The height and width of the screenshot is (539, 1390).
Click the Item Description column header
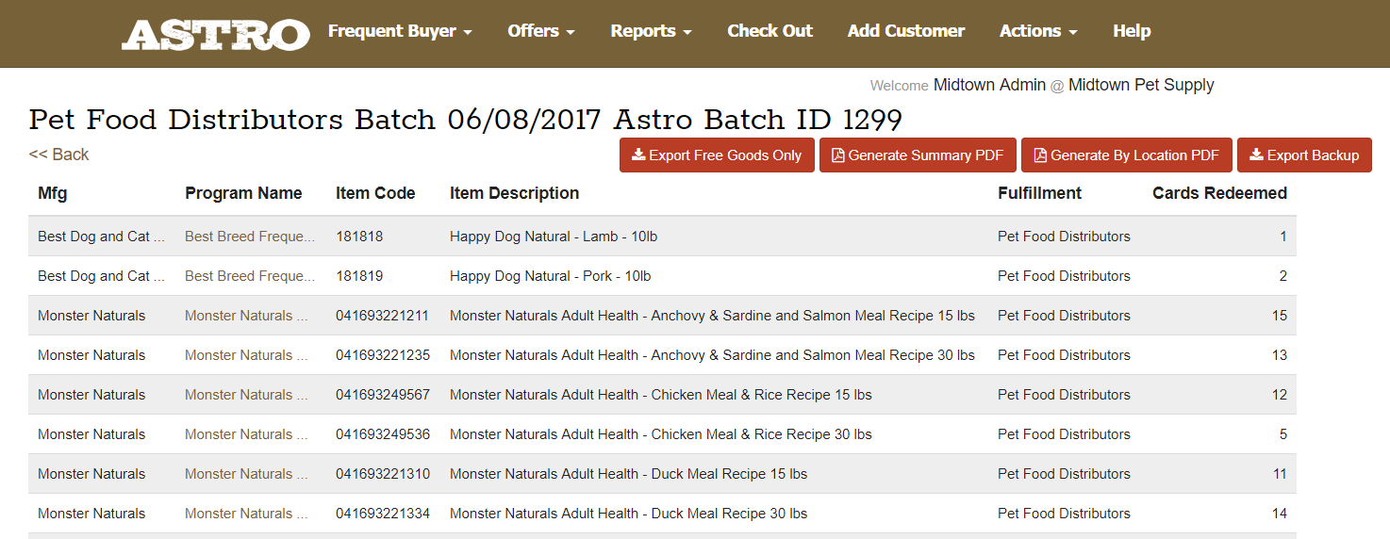(x=514, y=193)
